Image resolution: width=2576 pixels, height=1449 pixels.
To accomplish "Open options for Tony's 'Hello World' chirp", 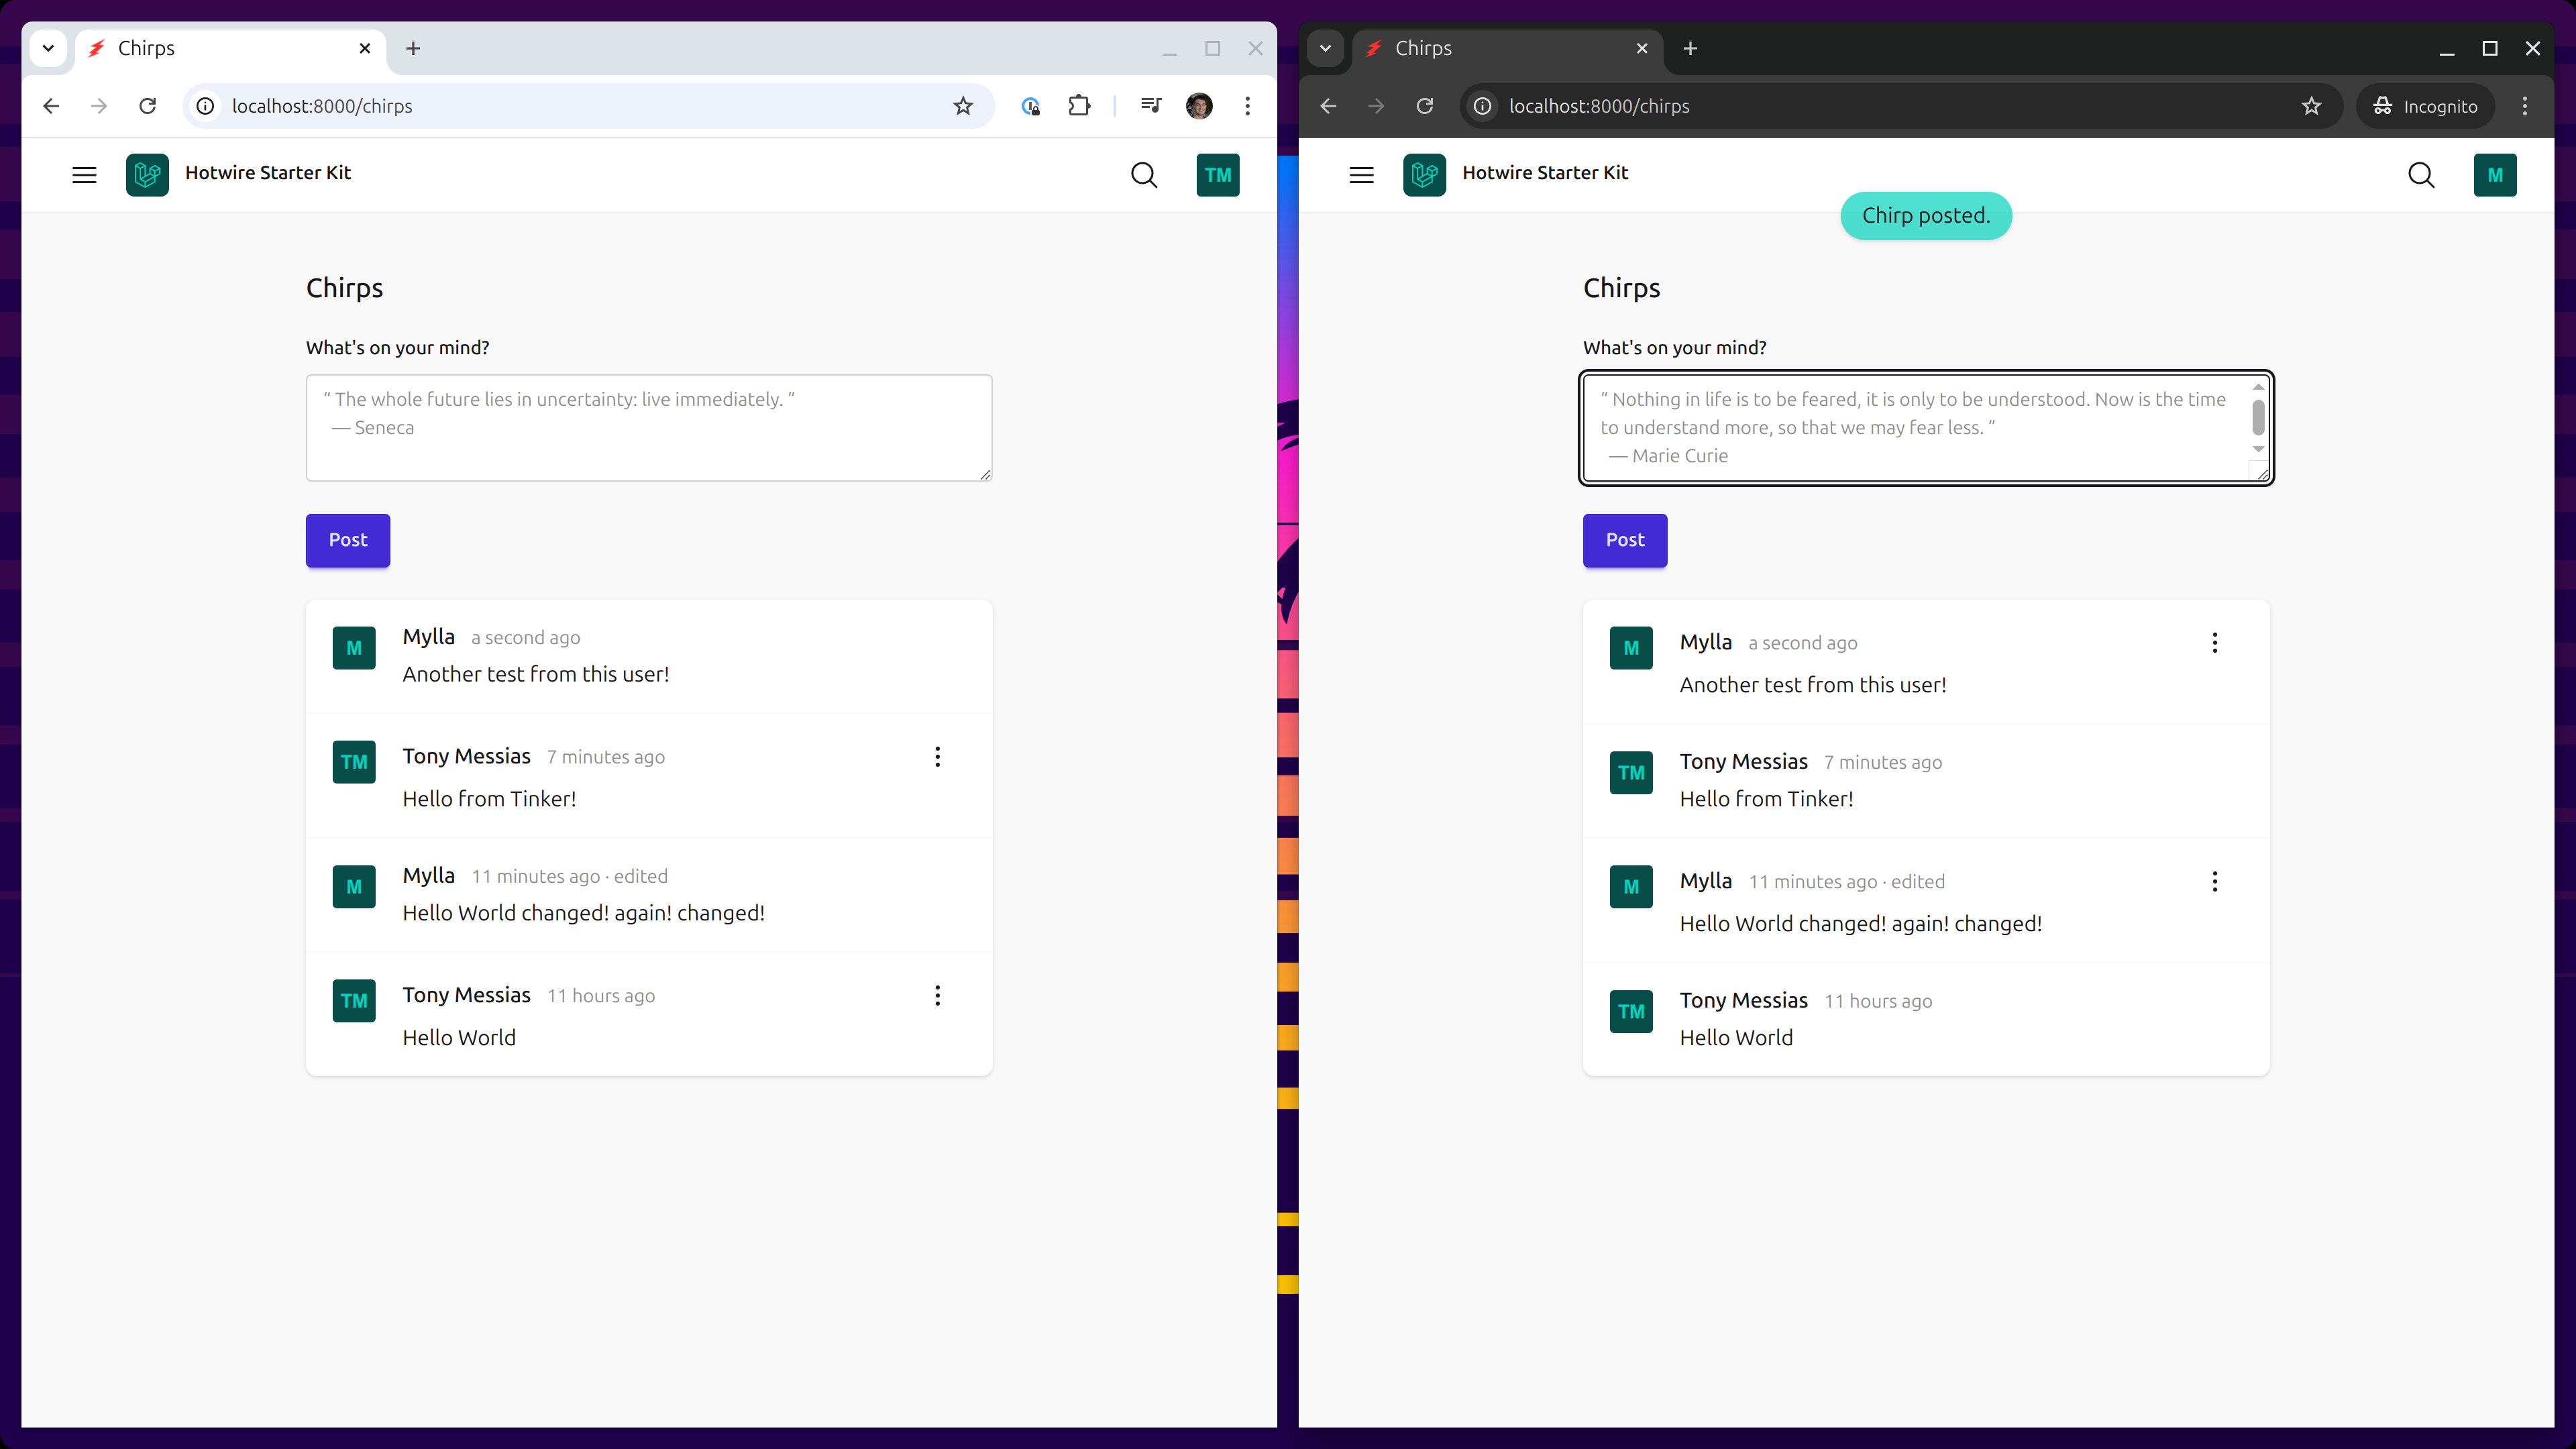I will click(x=937, y=996).
